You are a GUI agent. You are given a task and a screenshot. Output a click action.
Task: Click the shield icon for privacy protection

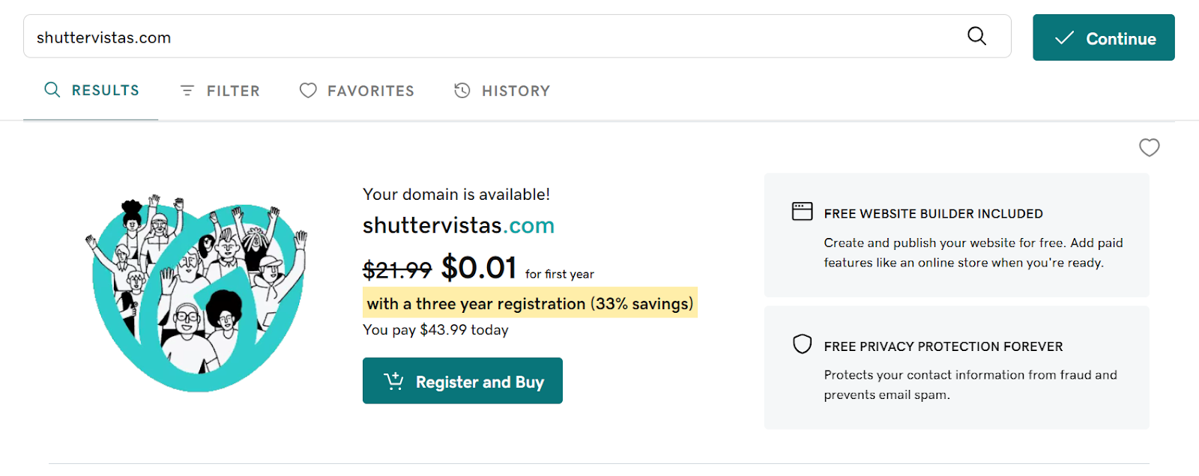(802, 344)
